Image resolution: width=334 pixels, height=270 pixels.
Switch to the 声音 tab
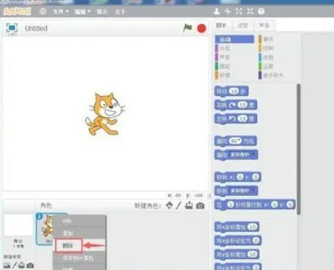[264, 26]
